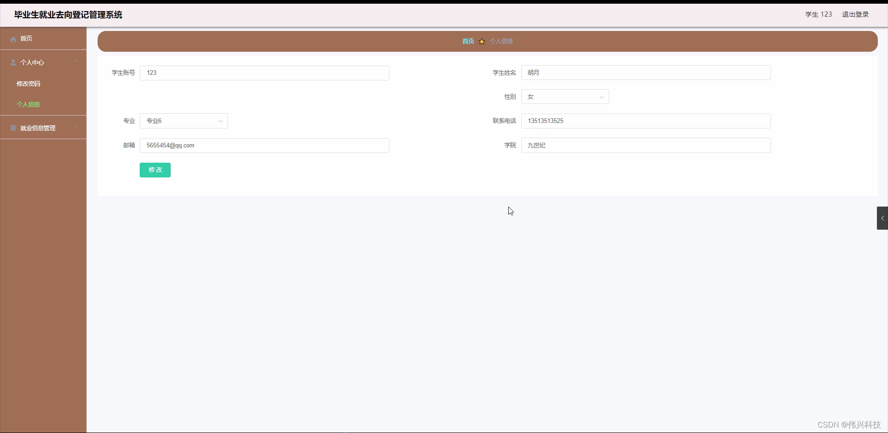This screenshot has width=888, height=433.
Task: Click the 邮箱 email input field
Action: [264, 145]
